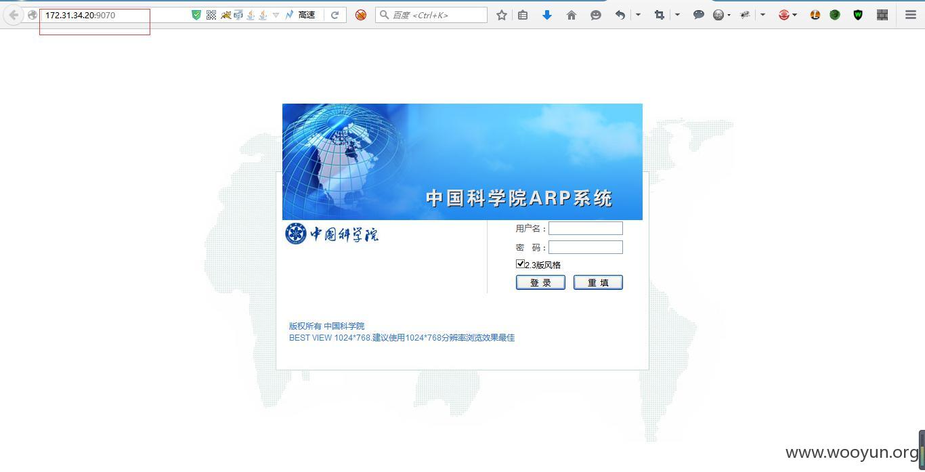
Task: Click the 用户名 username field
Action: pos(586,228)
